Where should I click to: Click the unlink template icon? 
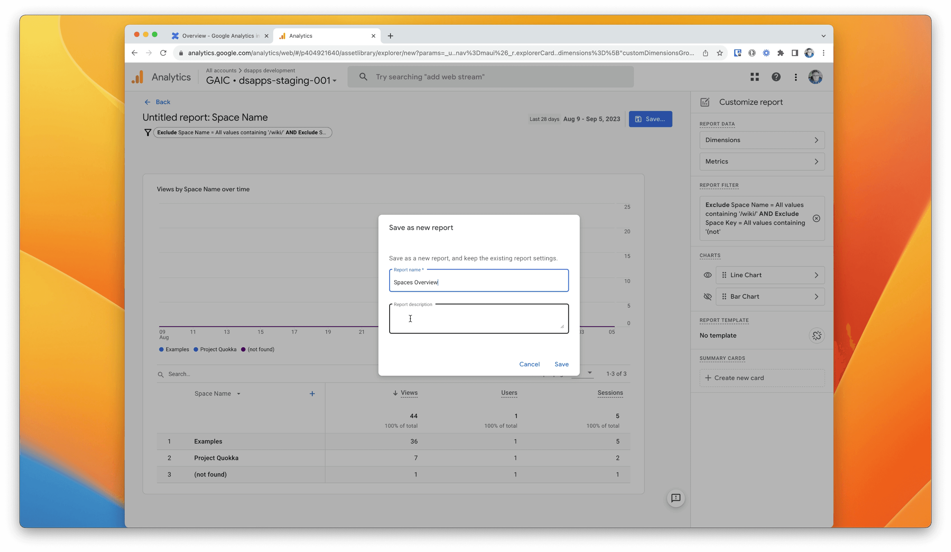816,336
